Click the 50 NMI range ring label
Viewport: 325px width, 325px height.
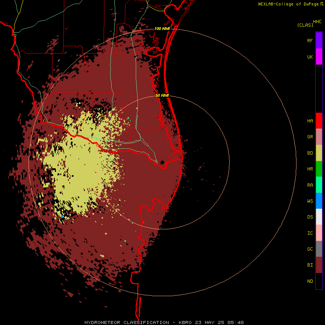162,95
